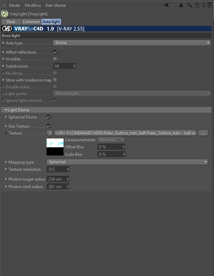214x276 pixels.
Task: Click the keyframe dot beside Spherical Dome
Action: (6, 117)
